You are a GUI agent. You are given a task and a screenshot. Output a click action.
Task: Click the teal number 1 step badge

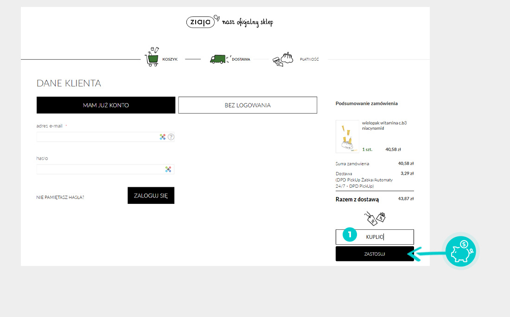350,235
